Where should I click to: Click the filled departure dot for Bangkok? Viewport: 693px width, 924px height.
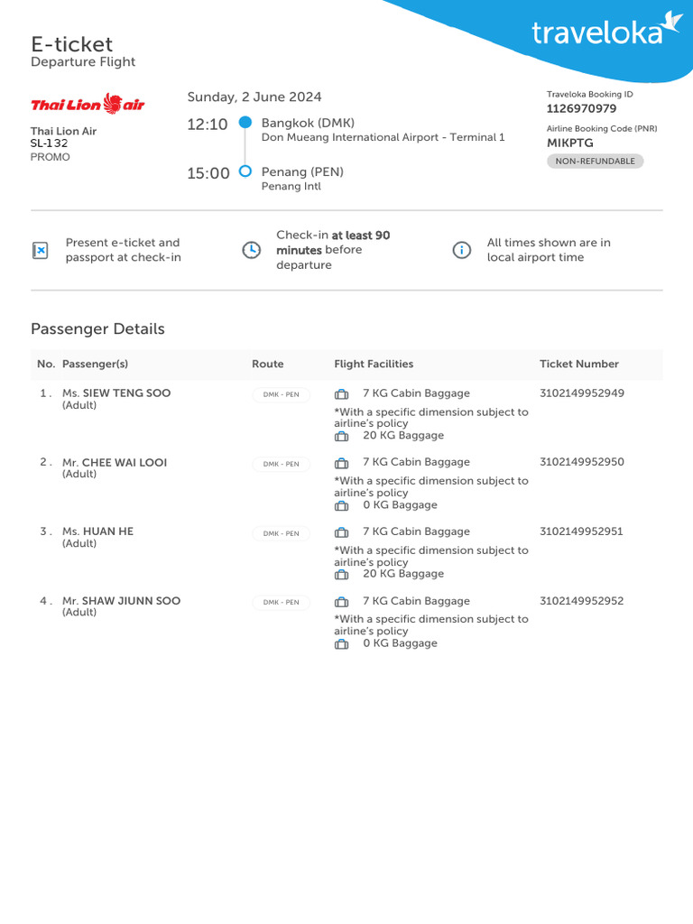pos(245,123)
